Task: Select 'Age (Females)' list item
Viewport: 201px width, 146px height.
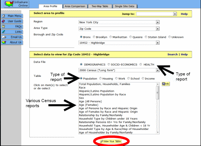Action: (x=88, y=105)
